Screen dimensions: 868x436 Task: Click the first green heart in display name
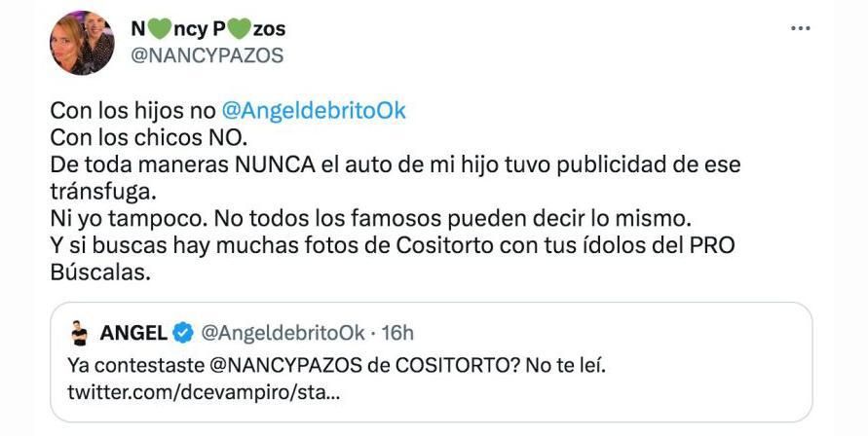click(160, 29)
